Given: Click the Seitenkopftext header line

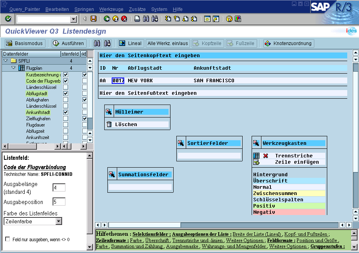Looking at the screenshot, I should (223, 56).
